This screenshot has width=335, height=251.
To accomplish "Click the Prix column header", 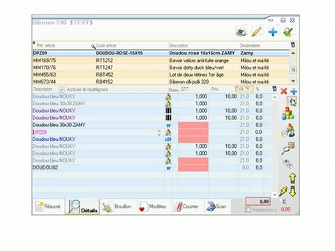I will pyautogui.click(x=215, y=89).
